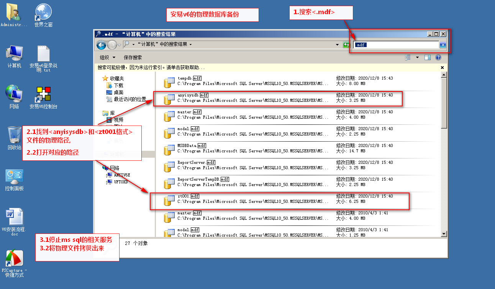Screen dimensions: 495x289
Task: Click the Back navigation arrow button
Action: (x=101, y=45)
